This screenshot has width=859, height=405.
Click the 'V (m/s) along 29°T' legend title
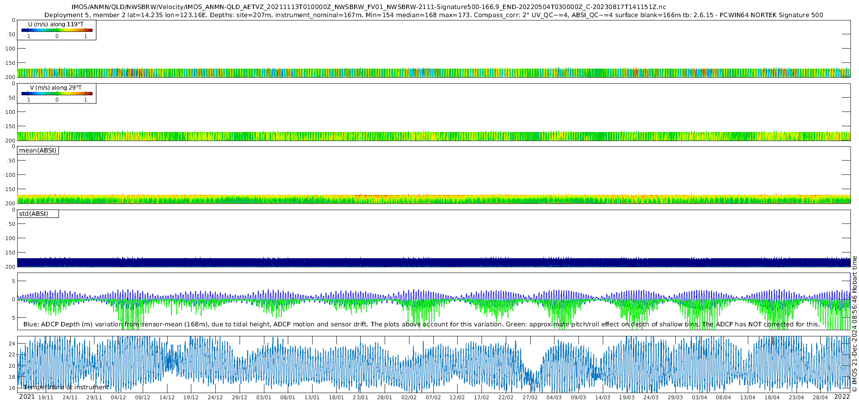56,88
